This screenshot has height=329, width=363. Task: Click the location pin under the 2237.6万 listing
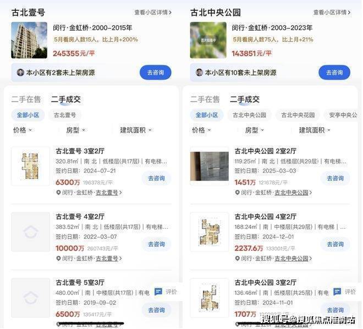point(237,259)
